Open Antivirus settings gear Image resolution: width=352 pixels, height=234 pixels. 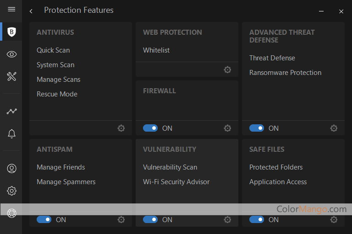121,128
